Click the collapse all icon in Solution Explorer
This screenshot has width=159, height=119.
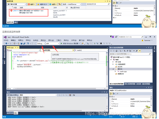(x=127, y=51)
